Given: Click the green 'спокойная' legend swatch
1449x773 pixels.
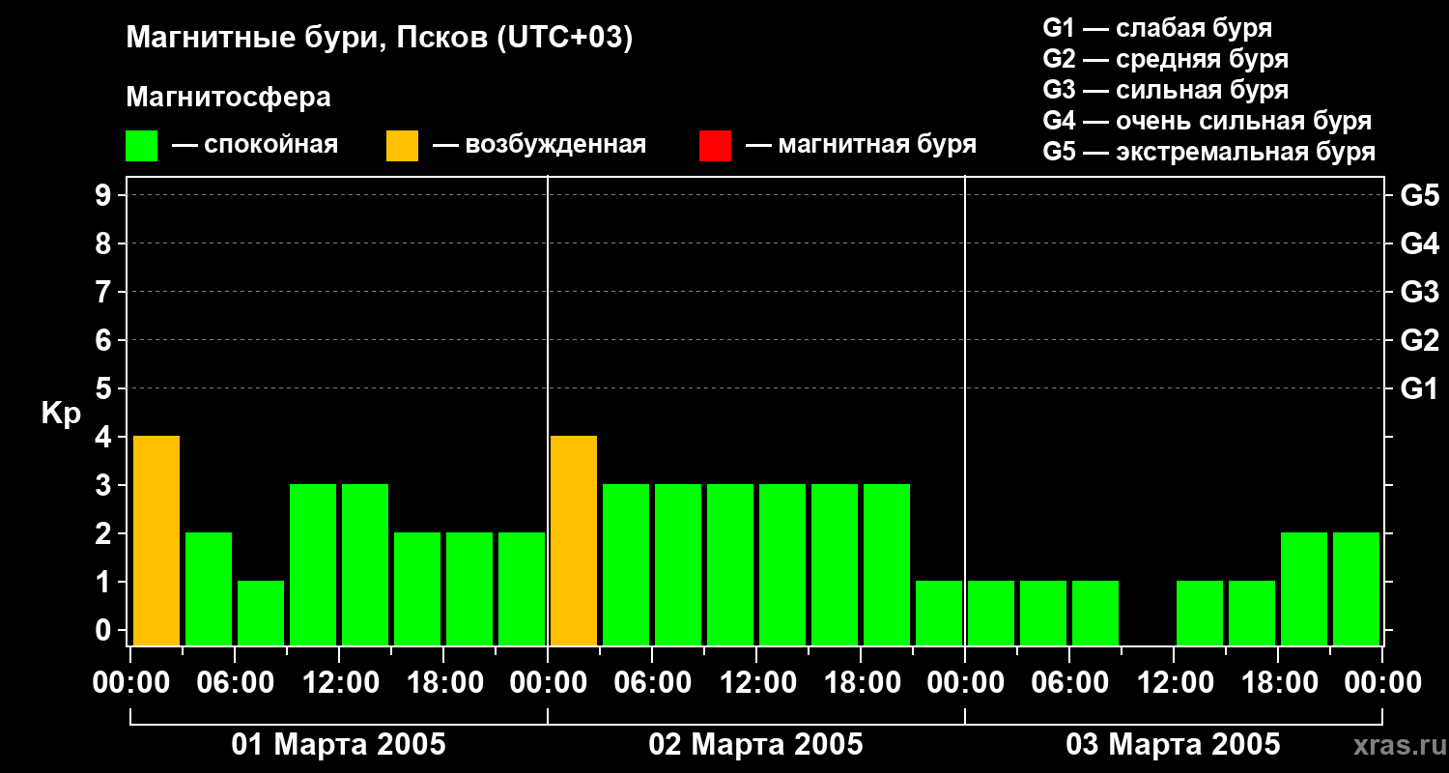Looking at the screenshot, I should click(141, 146).
